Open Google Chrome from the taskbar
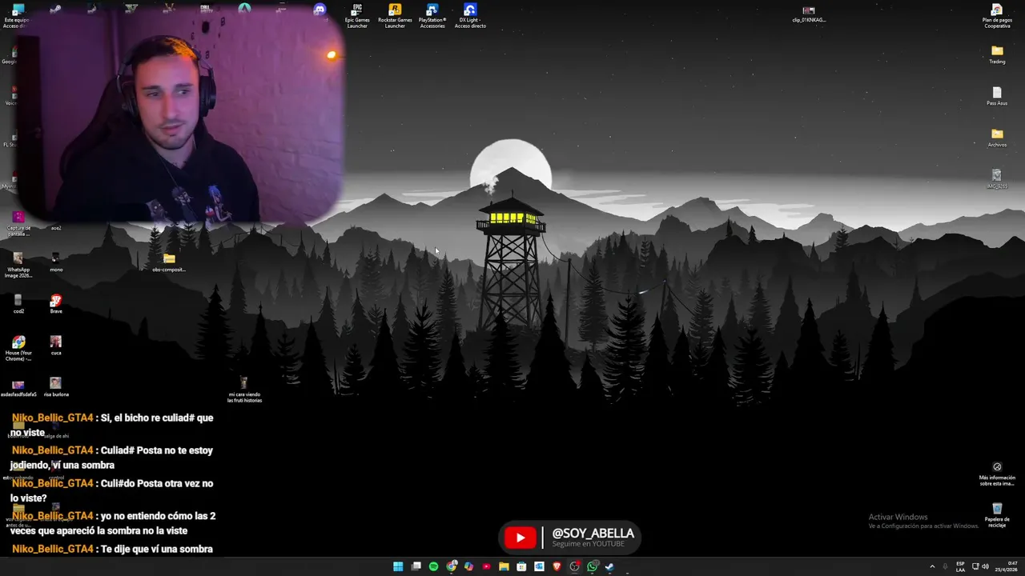Image resolution: width=1025 pixels, height=576 pixels. pyautogui.click(x=452, y=566)
